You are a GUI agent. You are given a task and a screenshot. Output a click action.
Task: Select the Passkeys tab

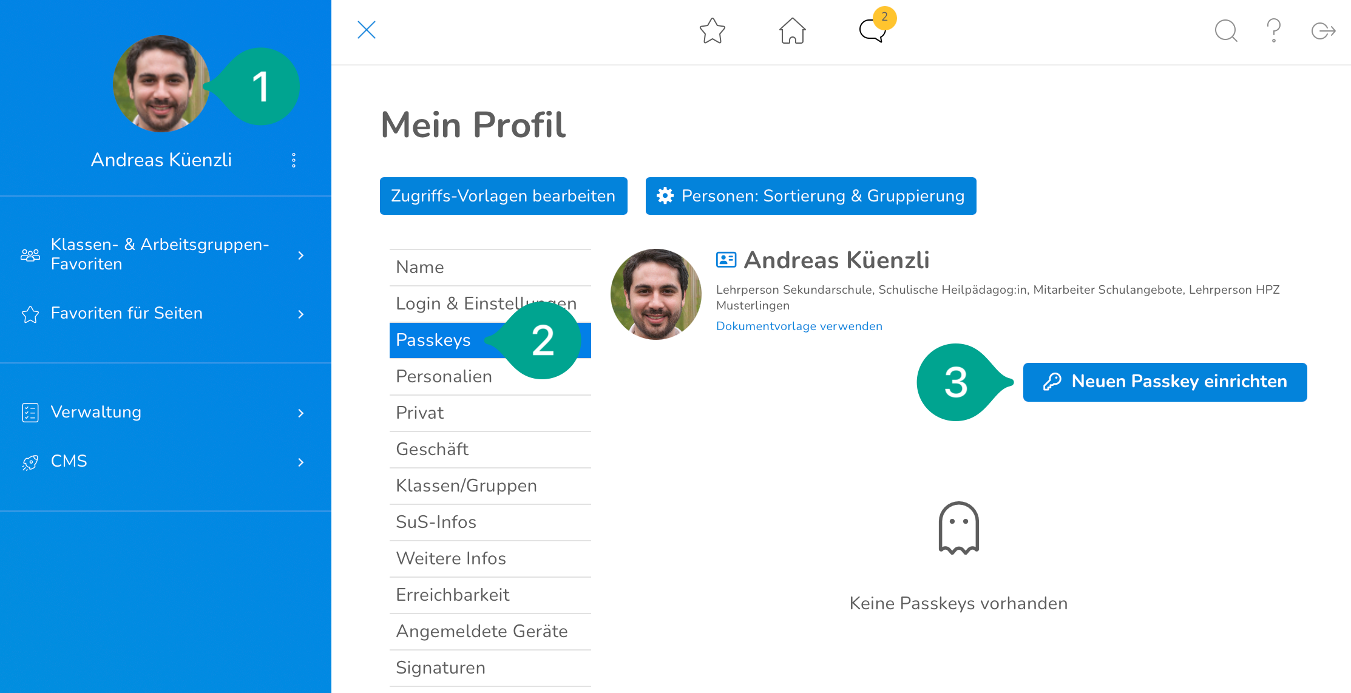point(433,340)
